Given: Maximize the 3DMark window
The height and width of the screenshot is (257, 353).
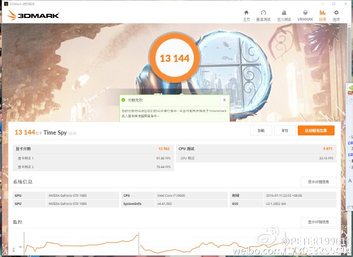Looking at the screenshot, I should tap(334, 4).
